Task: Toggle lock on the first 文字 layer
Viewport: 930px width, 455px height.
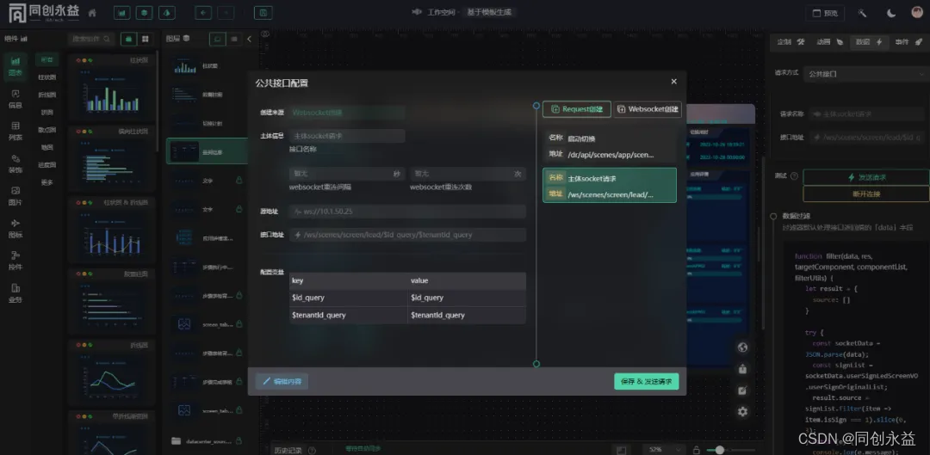Action: pos(239,180)
